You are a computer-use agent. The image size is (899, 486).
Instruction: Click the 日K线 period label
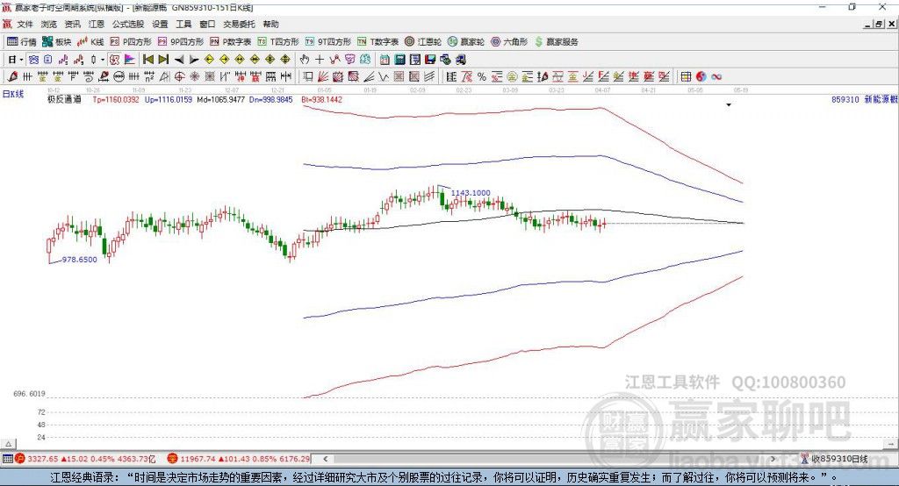pyautogui.click(x=13, y=93)
